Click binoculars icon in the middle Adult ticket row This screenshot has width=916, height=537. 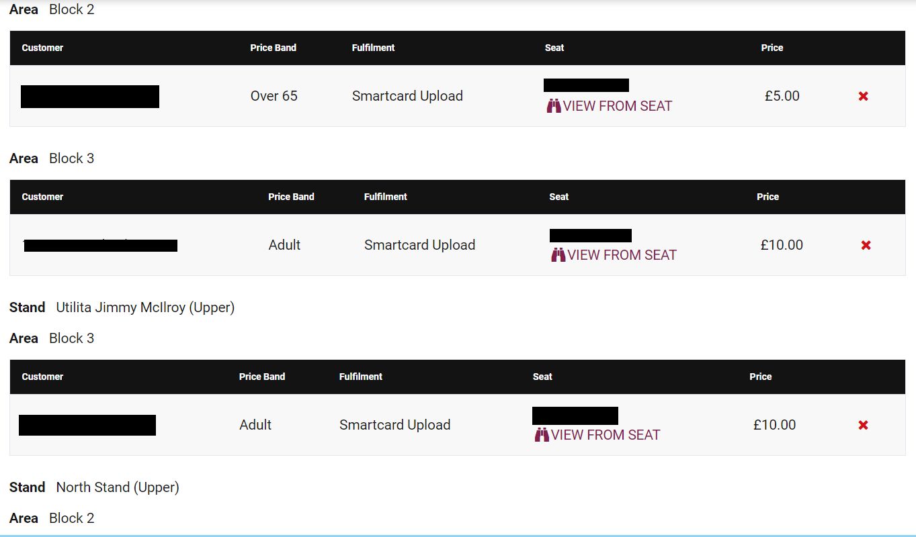tap(558, 255)
